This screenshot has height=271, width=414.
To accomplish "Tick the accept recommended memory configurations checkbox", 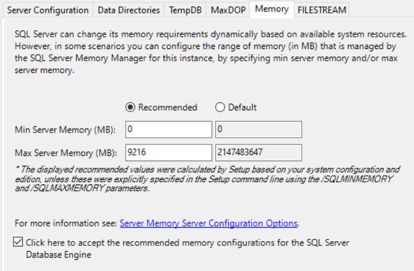I will [19, 242].
